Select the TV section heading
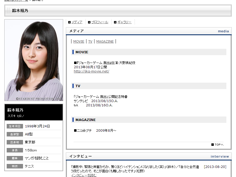The image size is (236, 177). tap(78, 86)
